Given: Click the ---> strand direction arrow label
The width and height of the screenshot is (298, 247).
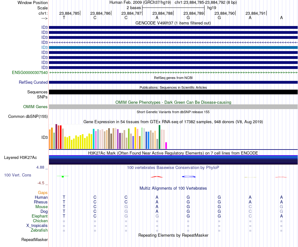Looking at the screenshot, I should point(45,18).
